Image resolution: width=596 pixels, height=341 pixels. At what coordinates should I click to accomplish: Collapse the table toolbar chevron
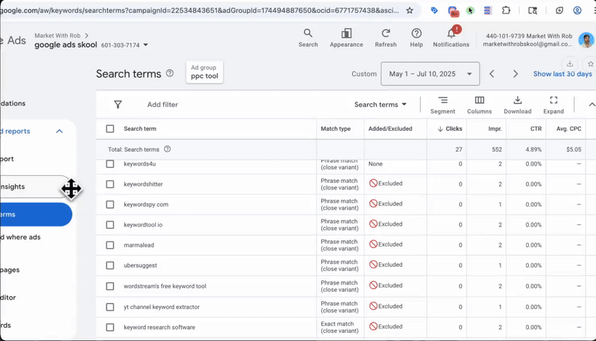point(592,105)
